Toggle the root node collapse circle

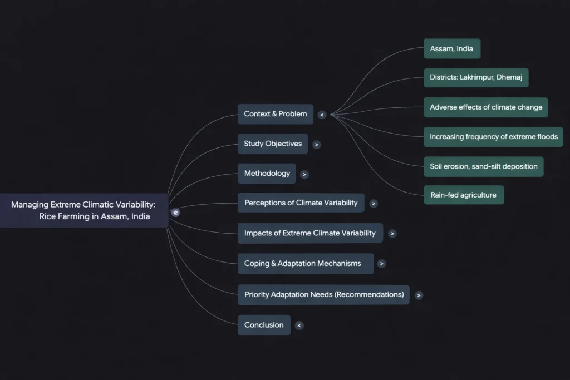coord(176,212)
